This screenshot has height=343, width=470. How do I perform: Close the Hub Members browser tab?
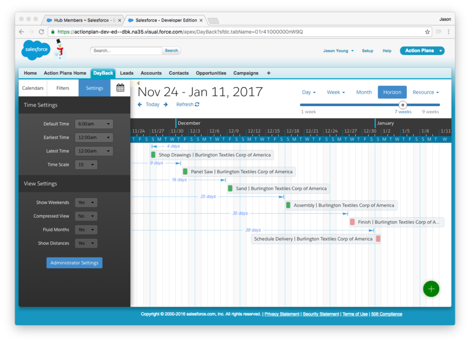tap(120, 20)
